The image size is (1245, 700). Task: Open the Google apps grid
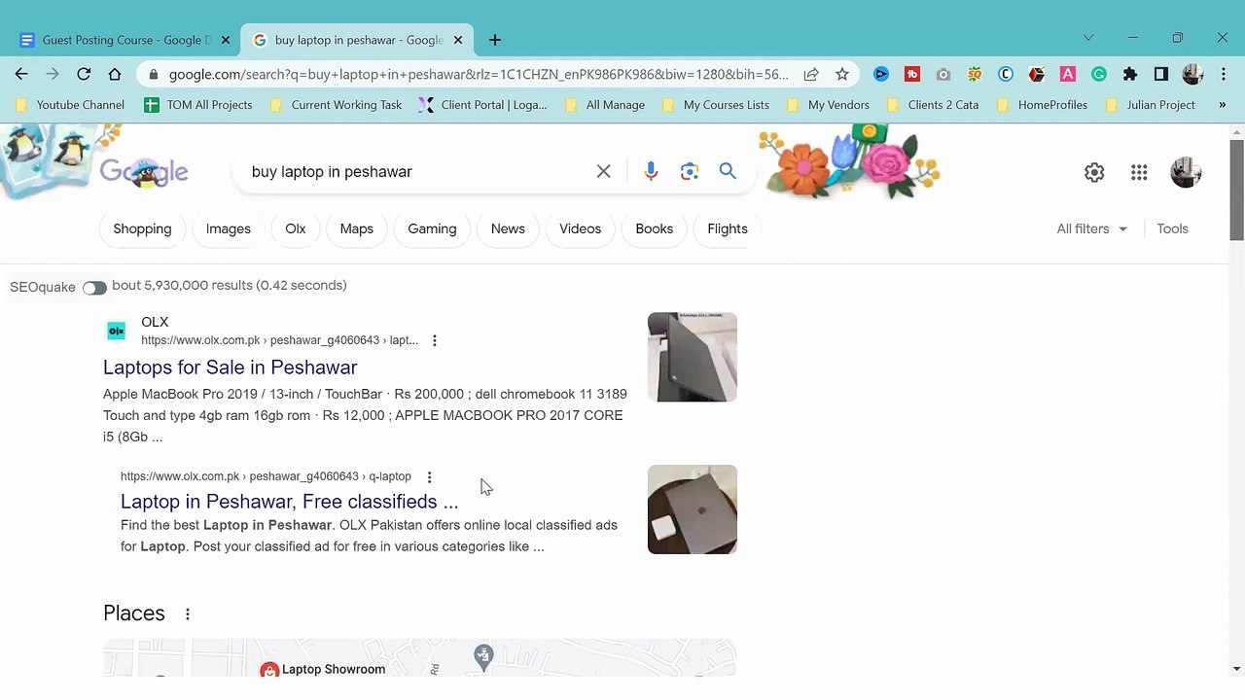tap(1139, 172)
